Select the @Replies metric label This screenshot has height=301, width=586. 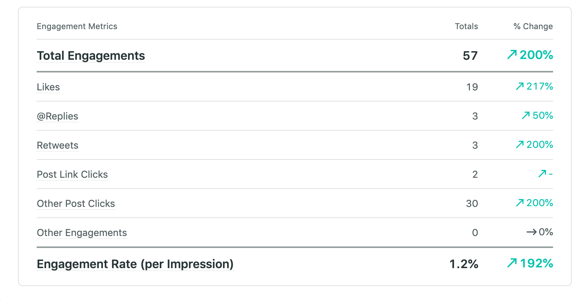(x=58, y=116)
